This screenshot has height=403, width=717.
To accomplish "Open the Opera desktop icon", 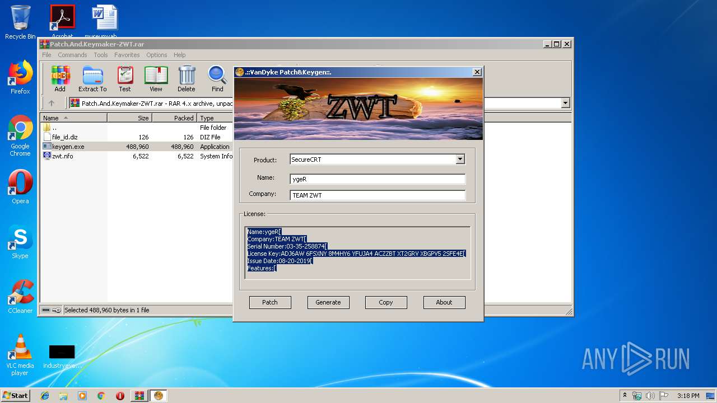I will point(20,186).
